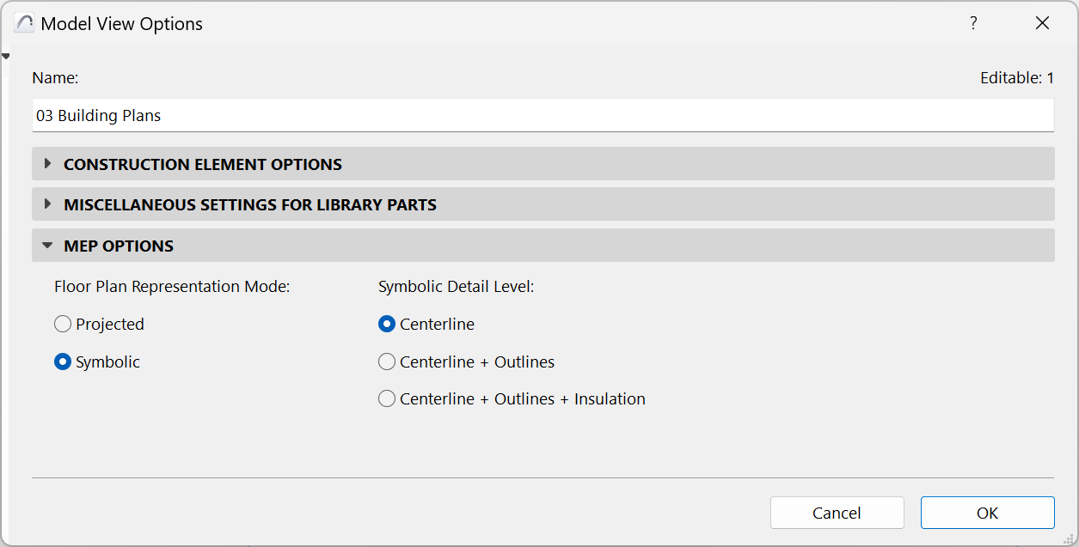Click the resize grip in bottom-right corner

[1070, 538]
